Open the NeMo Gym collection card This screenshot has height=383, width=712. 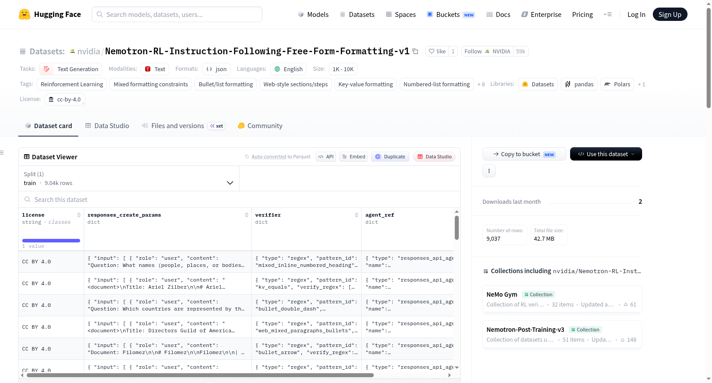point(562,299)
